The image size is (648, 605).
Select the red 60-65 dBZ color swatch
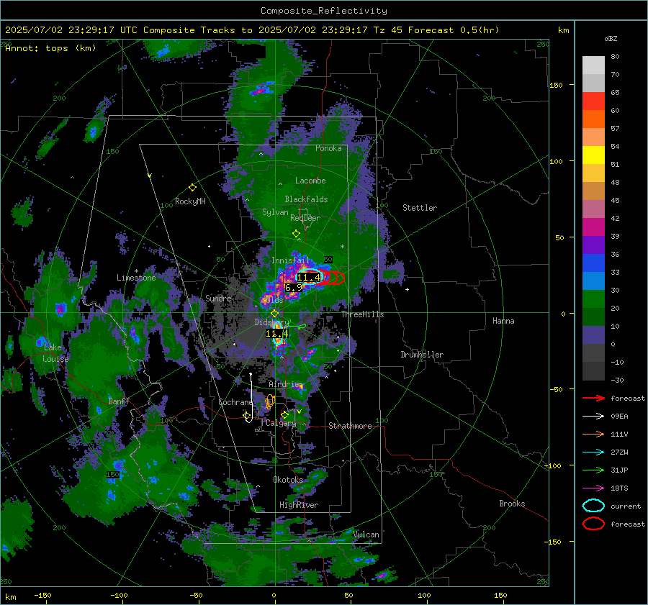click(593, 101)
